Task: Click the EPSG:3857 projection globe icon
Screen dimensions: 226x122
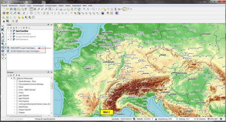Action: [208, 119]
